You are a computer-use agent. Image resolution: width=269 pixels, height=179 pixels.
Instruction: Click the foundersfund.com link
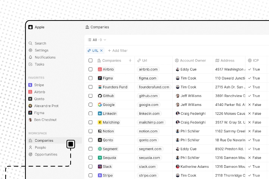point(154,87)
